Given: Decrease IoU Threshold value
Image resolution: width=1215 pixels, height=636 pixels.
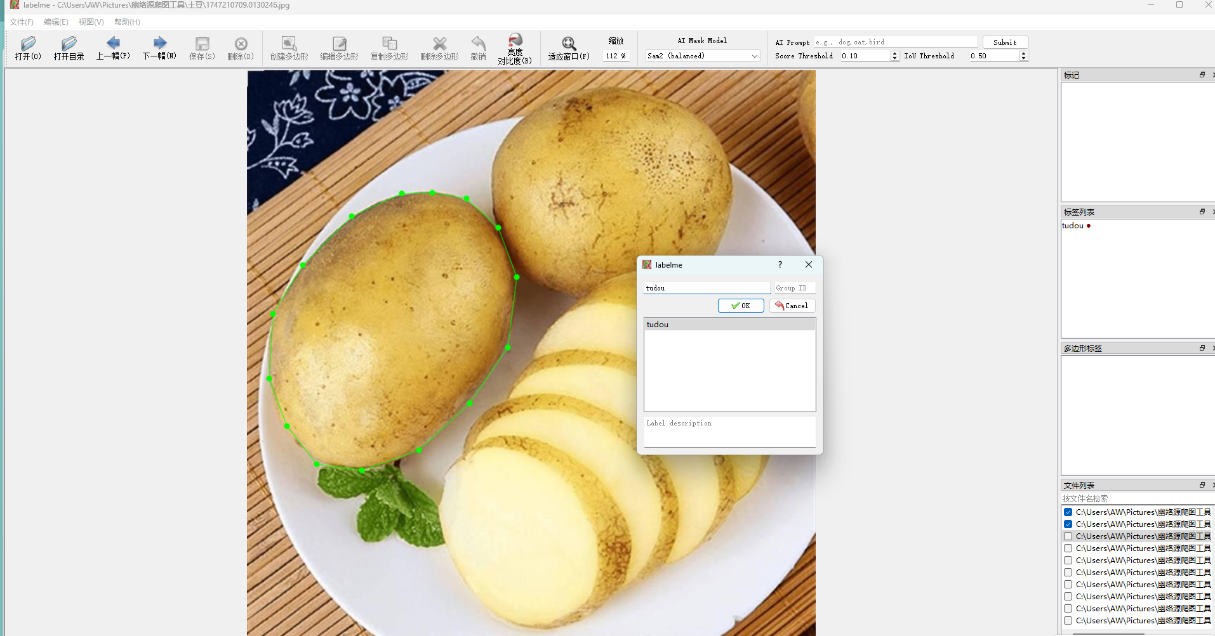Looking at the screenshot, I should (1023, 58).
